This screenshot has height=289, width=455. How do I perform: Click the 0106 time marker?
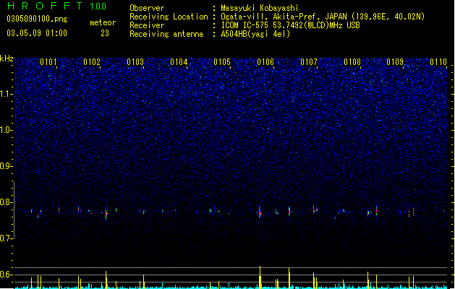(x=265, y=62)
